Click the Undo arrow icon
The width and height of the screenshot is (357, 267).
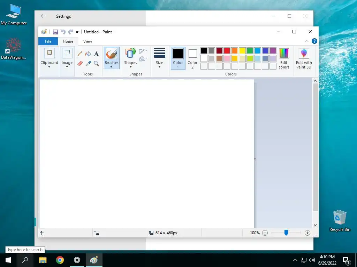[x=63, y=32]
